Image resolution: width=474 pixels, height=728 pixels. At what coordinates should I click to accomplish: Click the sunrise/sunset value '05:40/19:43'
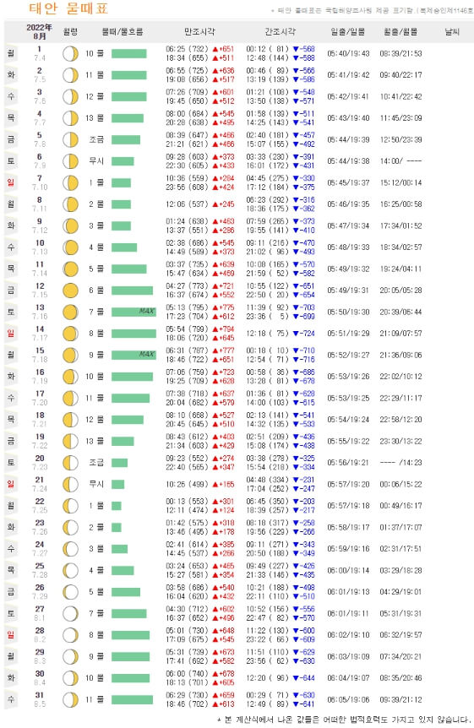coord(348,53)
